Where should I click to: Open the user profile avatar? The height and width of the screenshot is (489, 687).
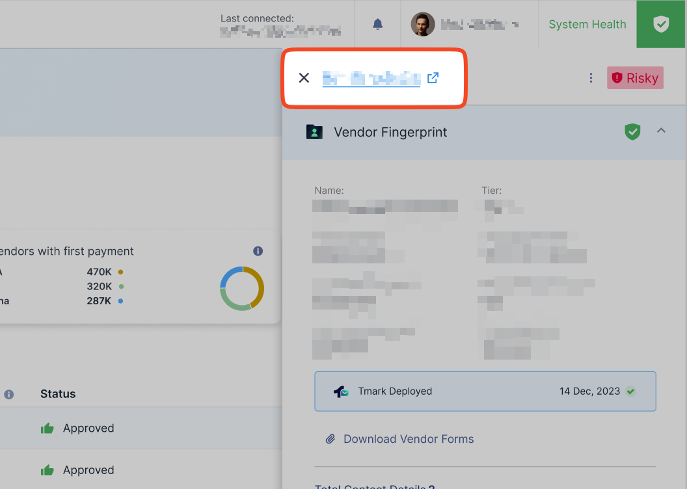423,24
